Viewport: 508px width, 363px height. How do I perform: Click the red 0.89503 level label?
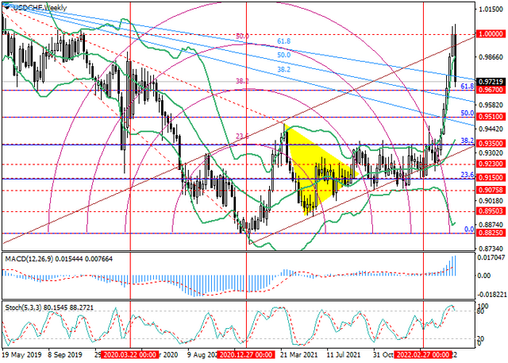click(x=491, y=211)
